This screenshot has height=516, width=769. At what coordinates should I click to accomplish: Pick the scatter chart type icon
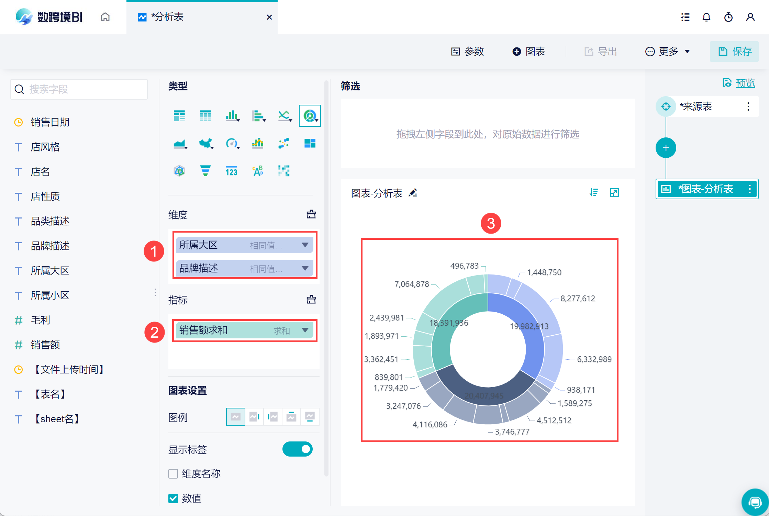(284, 143)
